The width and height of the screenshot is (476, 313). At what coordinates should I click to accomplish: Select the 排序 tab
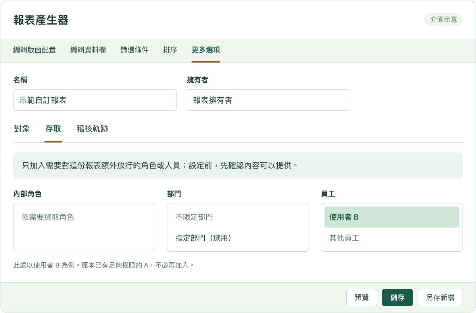click(x=170, y=50)
